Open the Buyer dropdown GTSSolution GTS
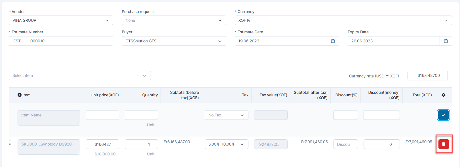 click(220, 41)
